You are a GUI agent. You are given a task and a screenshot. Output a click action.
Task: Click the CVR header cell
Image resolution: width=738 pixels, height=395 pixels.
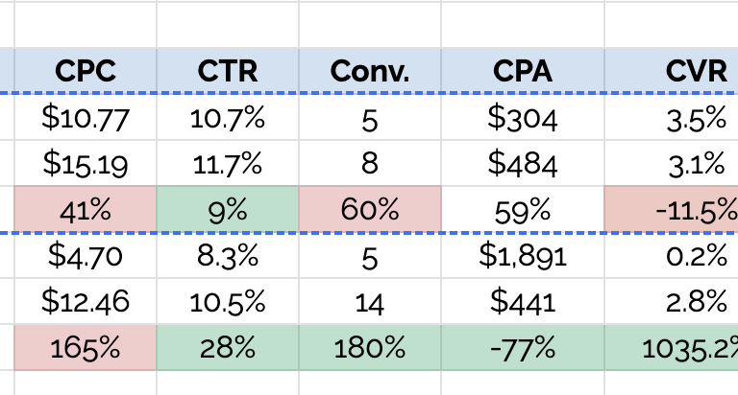pyautogui.click(x=672, y=70)
